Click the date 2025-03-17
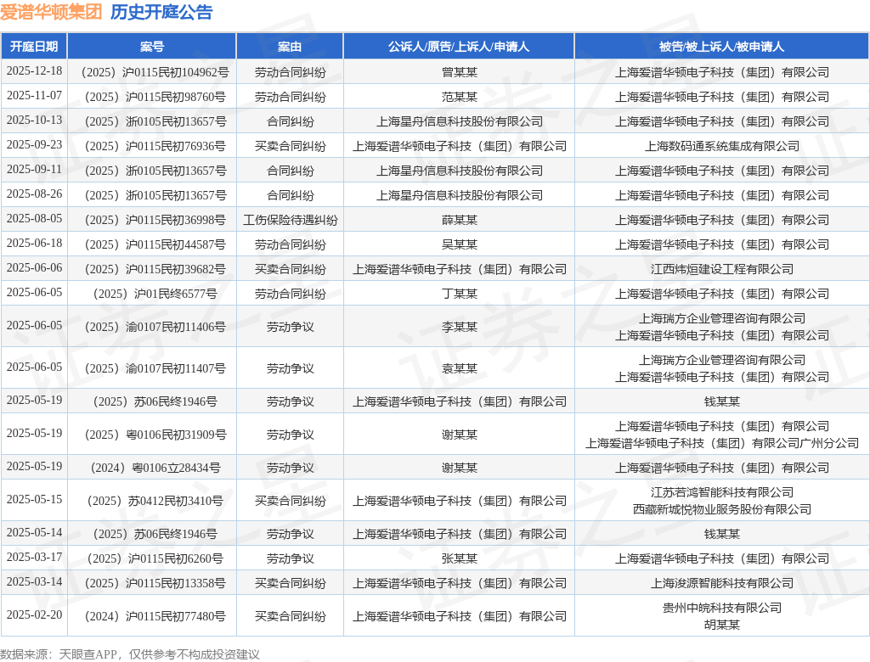Viewport: 870px width, 662px height. [34, 558]
